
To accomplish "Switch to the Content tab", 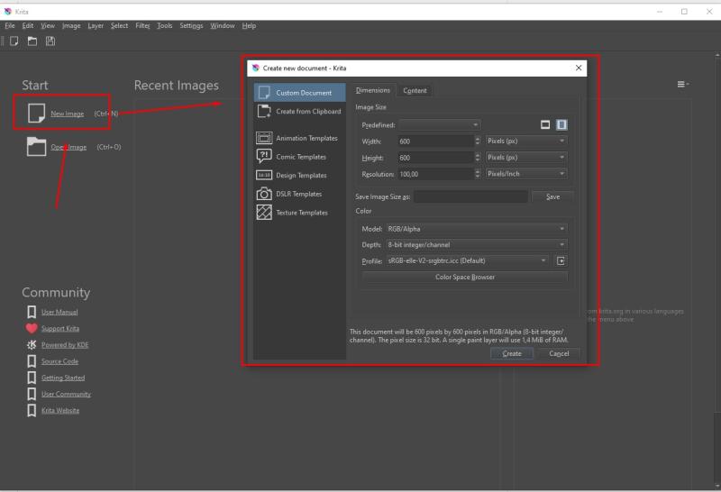I will (415, 91).
